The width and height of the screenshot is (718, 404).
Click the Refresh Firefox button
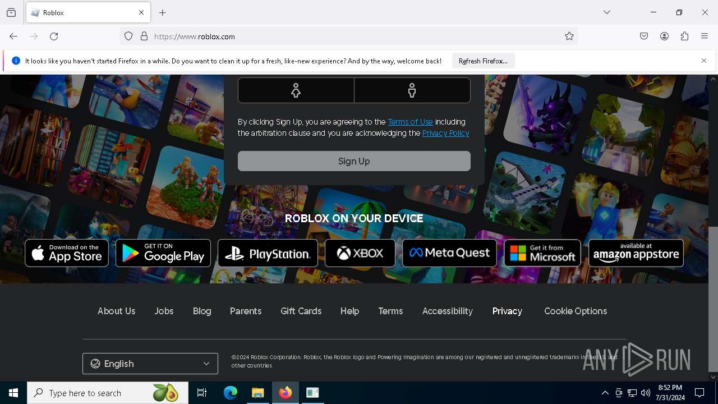click(483, 61)
